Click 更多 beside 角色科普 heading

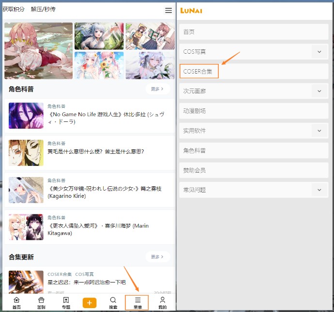click(x=157, y=89)
